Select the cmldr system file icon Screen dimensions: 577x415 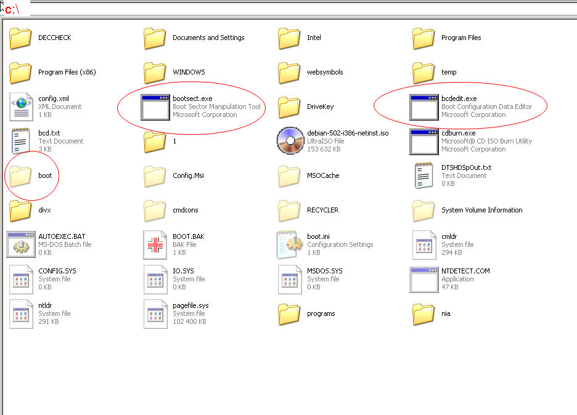click(x=424, y=245)
